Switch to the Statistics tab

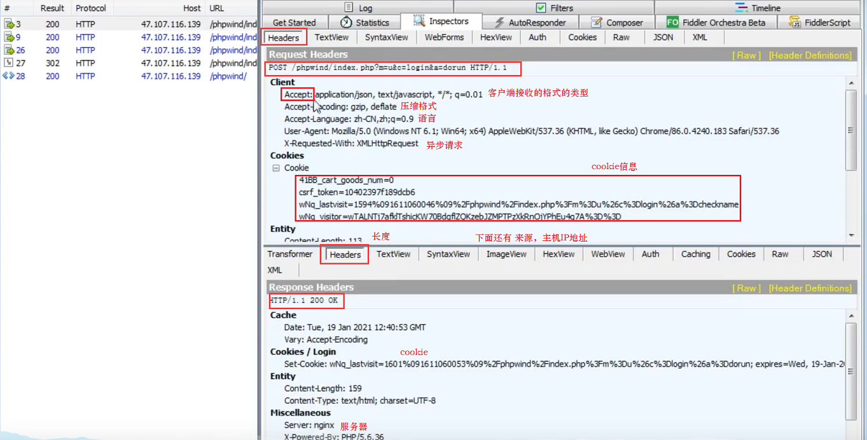[364, 22]
